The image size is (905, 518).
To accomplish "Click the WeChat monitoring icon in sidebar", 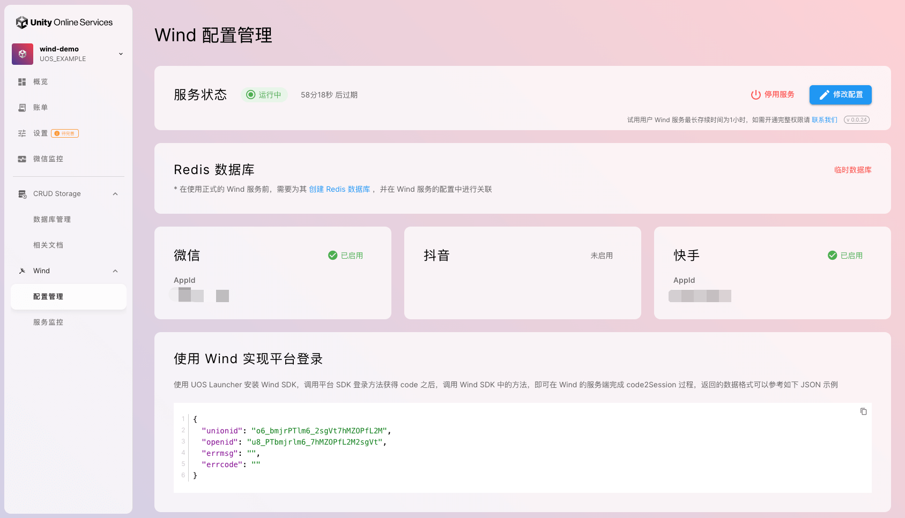I will (22, 159).
